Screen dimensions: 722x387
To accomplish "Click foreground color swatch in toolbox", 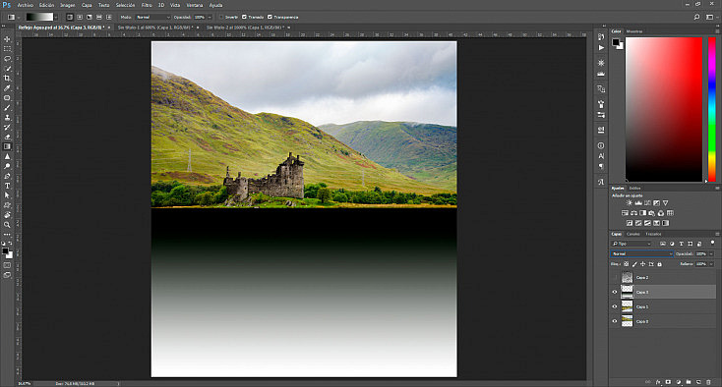I will (5, 250).
